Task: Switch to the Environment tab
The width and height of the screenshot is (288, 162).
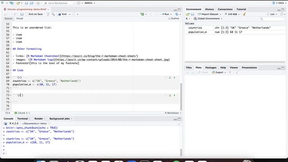Action: (193, 9)
